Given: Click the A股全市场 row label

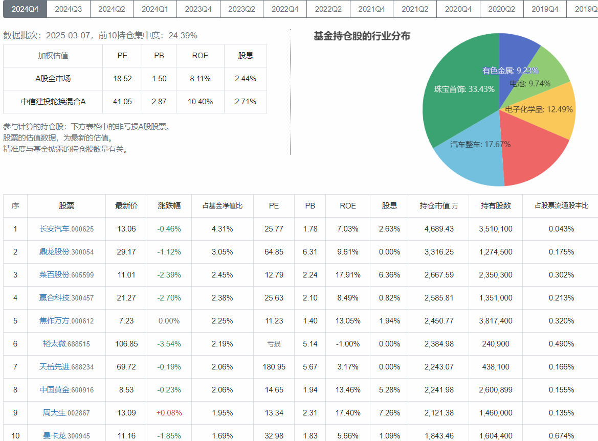Looking at the screenshot, I should [x=53, y=79].
